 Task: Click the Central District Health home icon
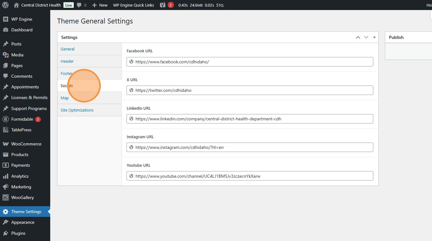coord(17,5)
